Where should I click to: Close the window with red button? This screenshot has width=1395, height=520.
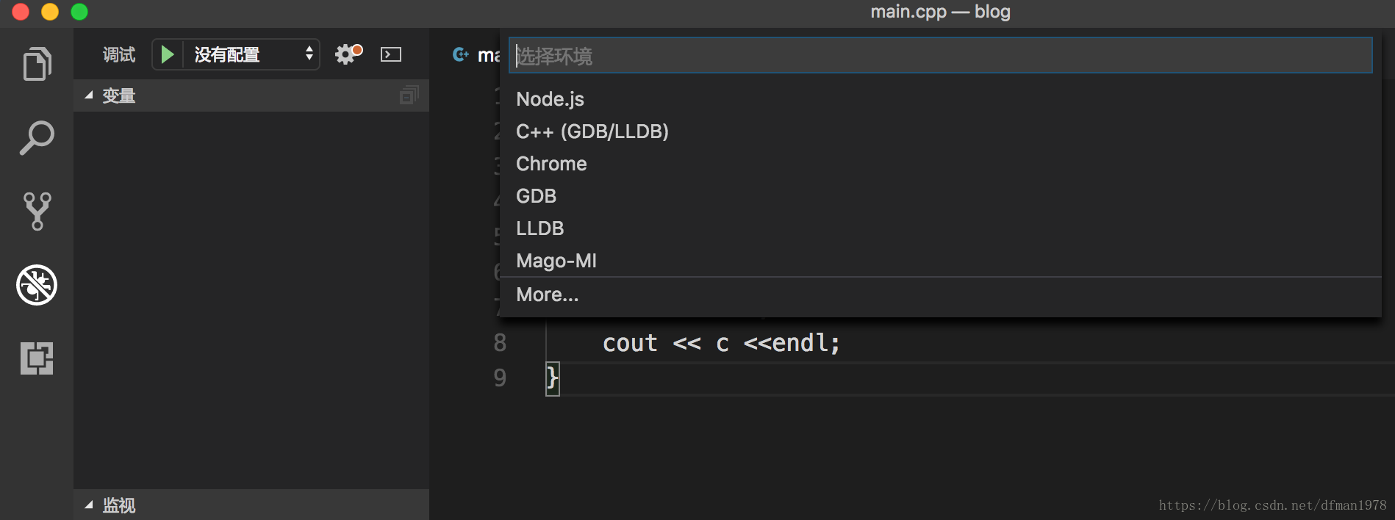(x=21, y=12)
